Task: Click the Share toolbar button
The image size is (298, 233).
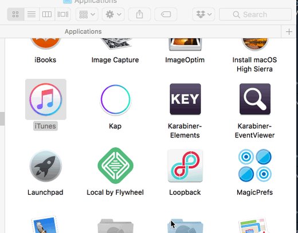Action: pyautogui.click(x=139, y=14)
